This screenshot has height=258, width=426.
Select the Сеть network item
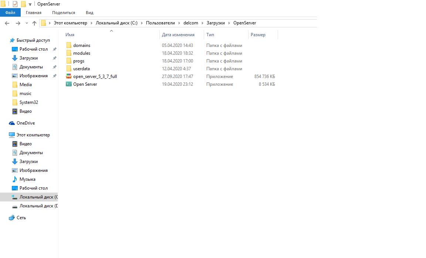tap(21, 218)
